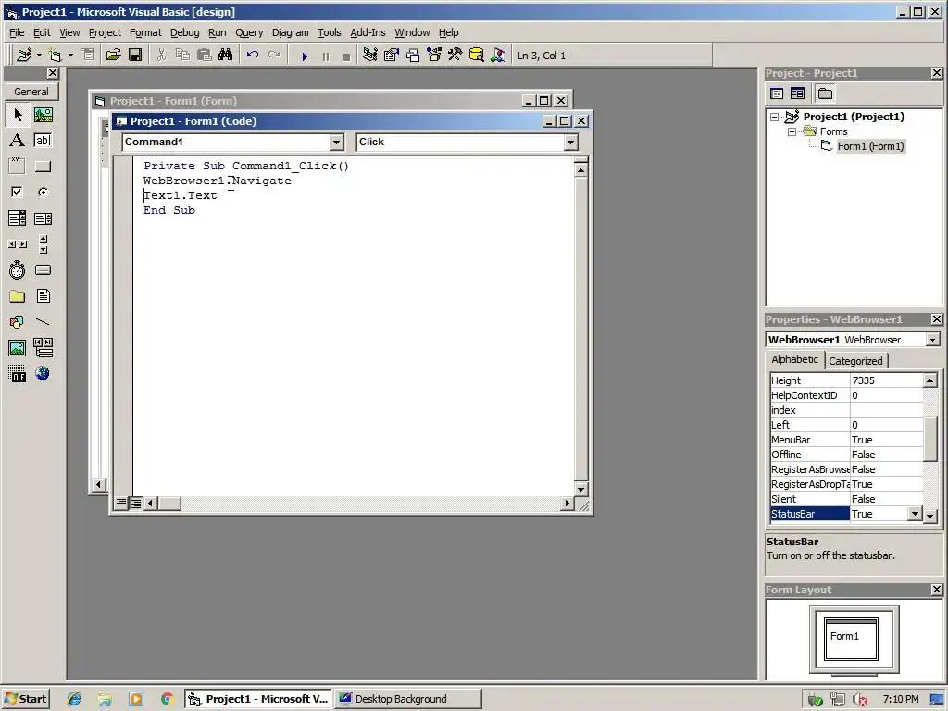Click Open Project toolbar icon
This screenshot has width=948, height=711.
113,55
